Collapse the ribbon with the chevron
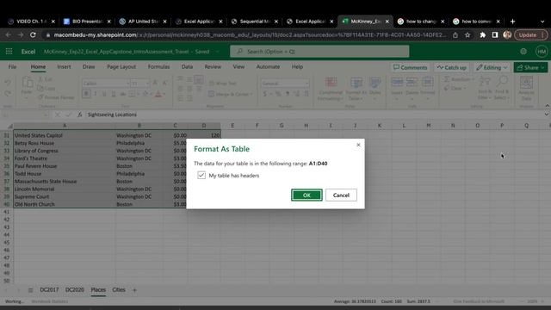551x310 pixels. point(547,106)
